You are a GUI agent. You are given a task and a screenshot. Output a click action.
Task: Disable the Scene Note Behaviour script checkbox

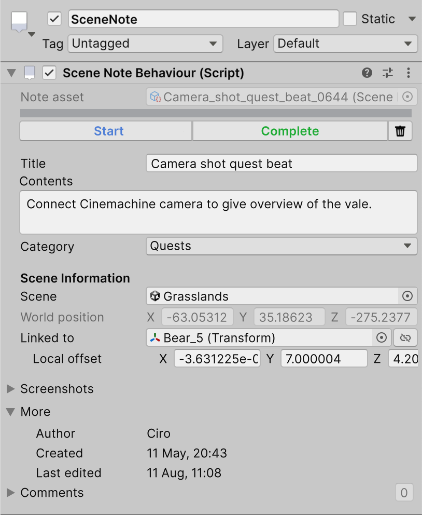tap(49, 73)
